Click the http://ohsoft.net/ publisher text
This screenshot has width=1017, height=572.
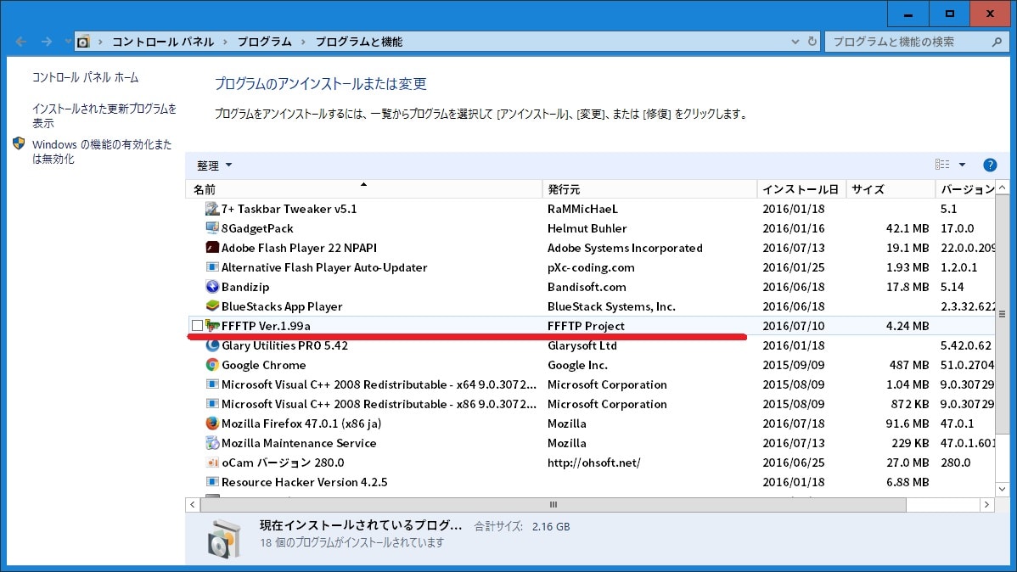coord(593,463)
